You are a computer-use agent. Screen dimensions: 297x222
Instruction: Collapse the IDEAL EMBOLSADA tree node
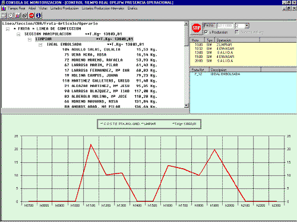40,45
